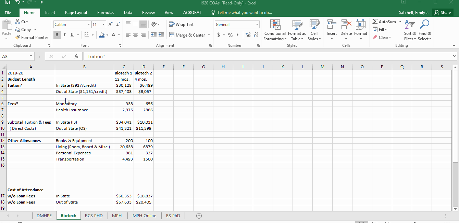Image resolution: width=459 pixels, height=223 pixels.
Task: Enable center text alignment
Action: [x=136, y=34]
